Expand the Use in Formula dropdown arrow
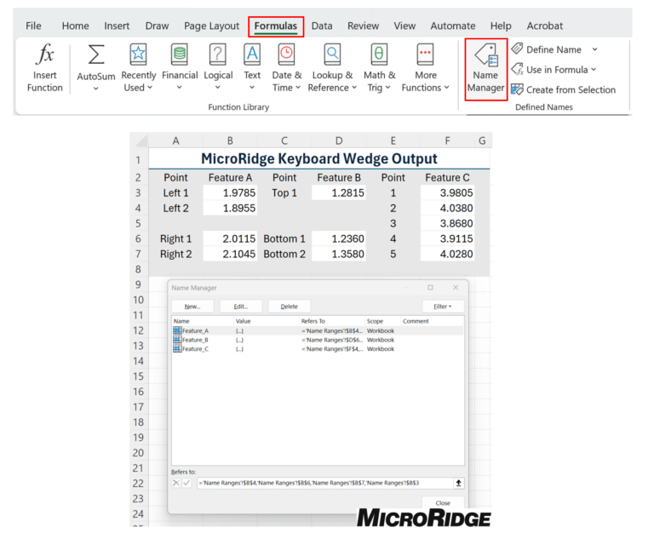Viewport: 654px width, 539px height. 594,69
